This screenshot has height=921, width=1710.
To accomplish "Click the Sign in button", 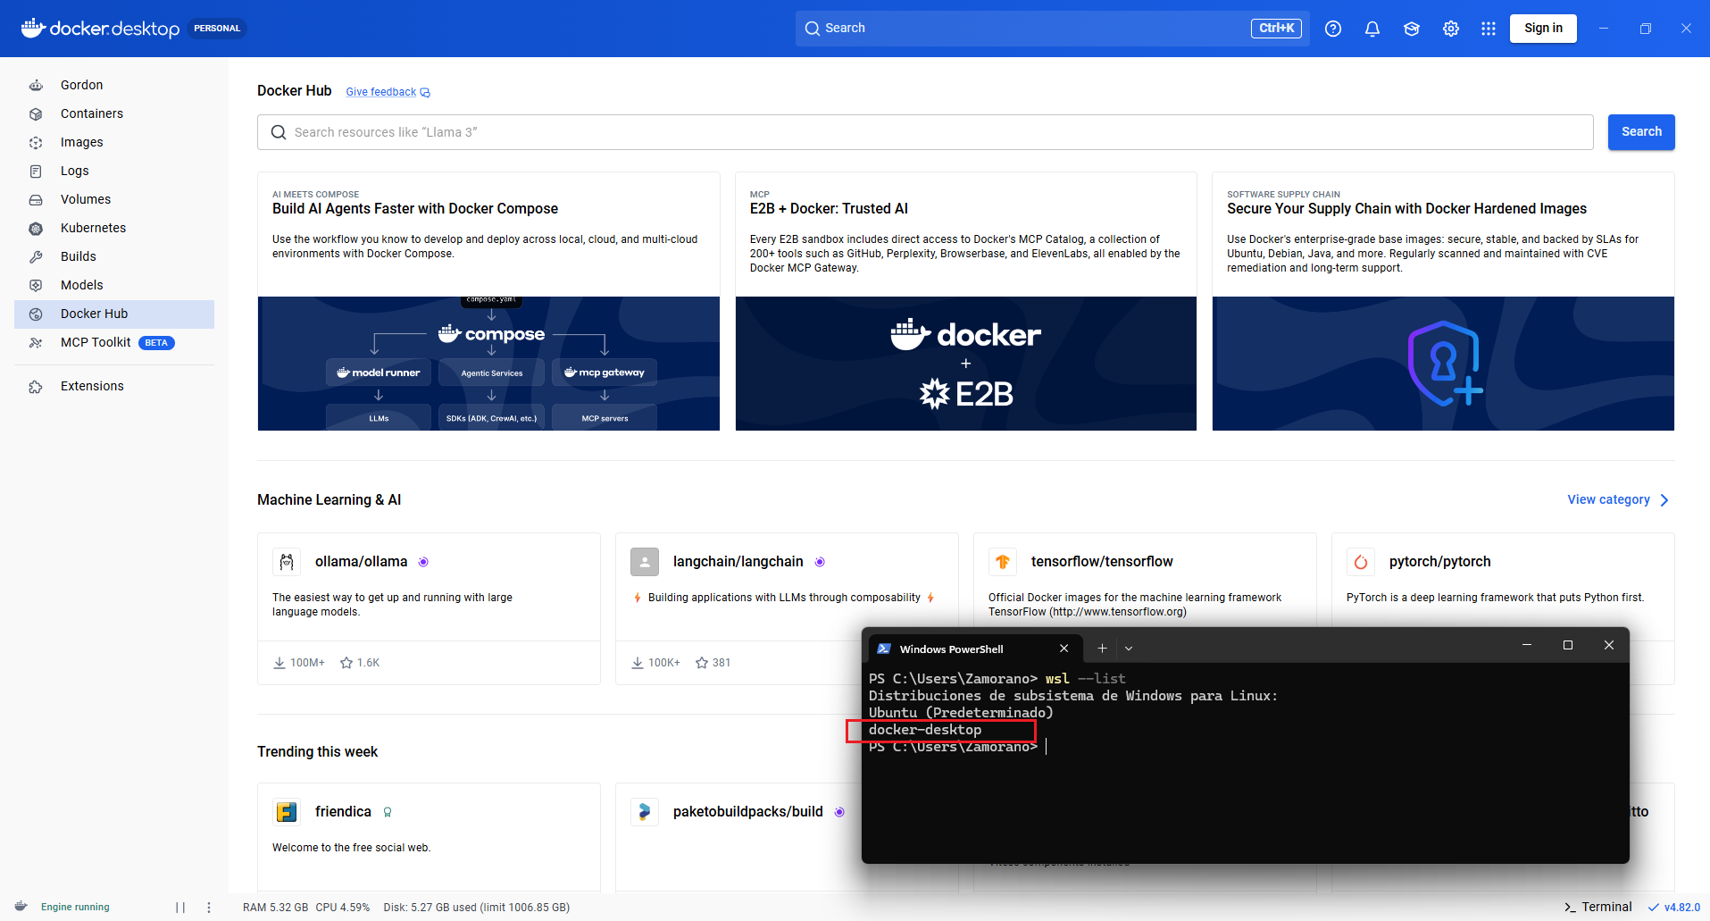I will (x=1543, y=29).
